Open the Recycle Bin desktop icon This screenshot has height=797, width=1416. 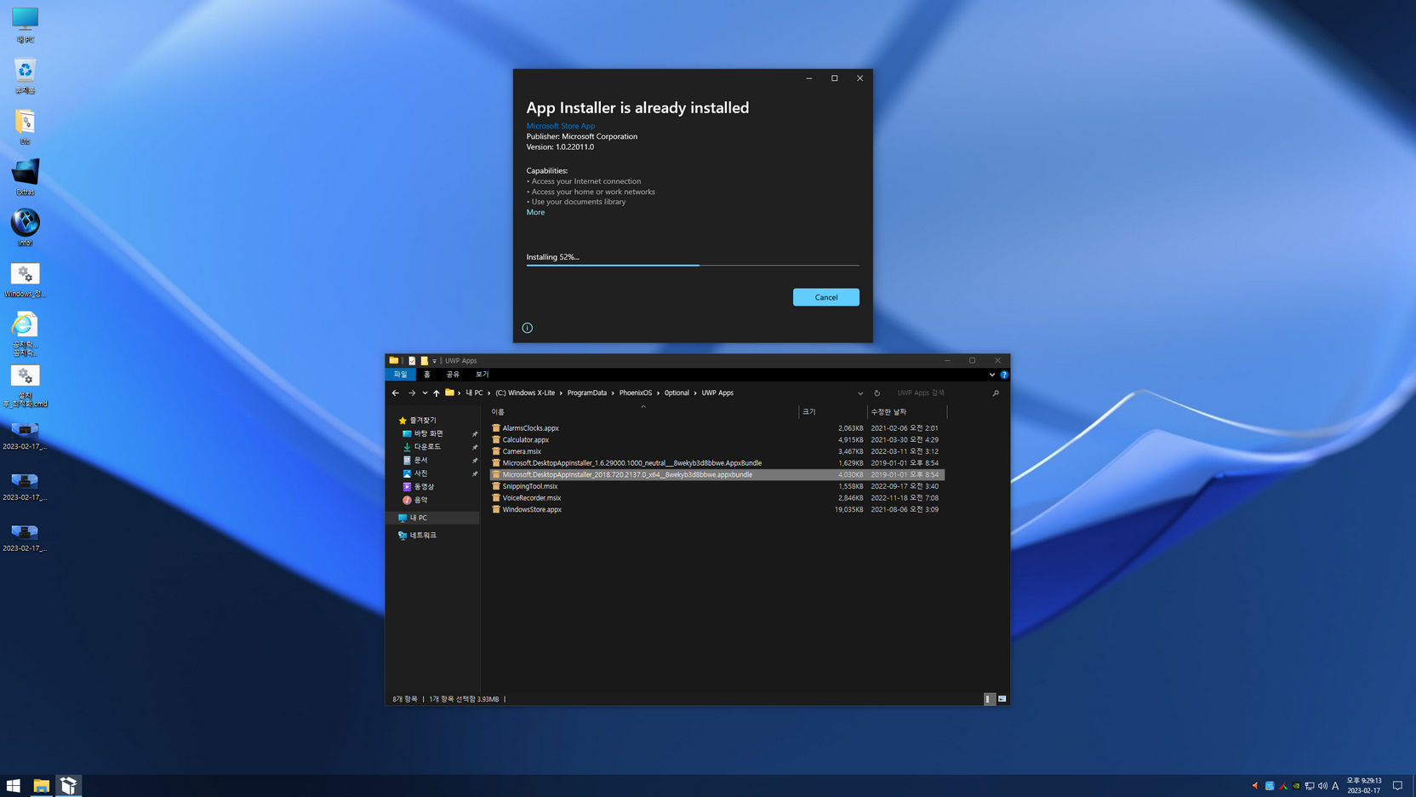click(25, 76)
